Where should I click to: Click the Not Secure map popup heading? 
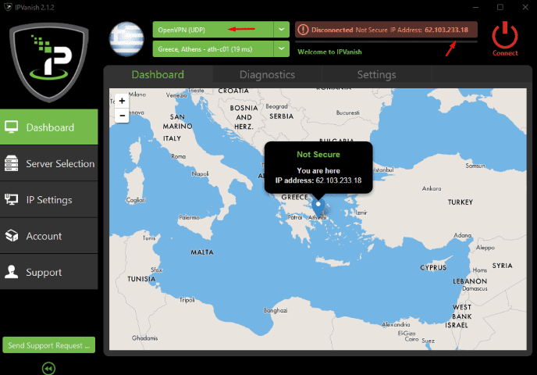click(318, 154)
